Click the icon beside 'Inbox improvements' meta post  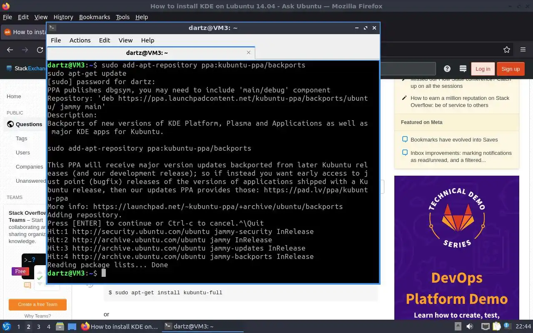point(404,153)
